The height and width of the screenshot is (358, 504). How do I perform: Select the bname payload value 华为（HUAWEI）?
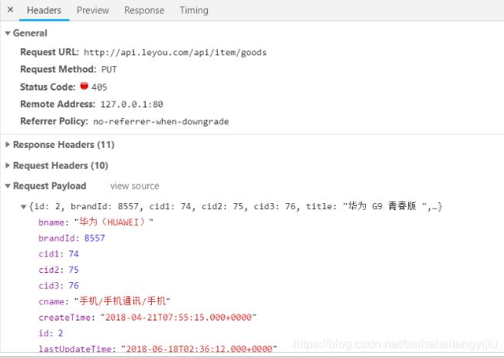(x=114, y=222)
